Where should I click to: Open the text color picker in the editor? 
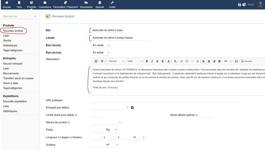168,61
